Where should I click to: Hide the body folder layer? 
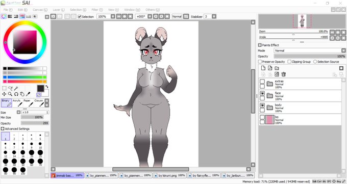coord(262,106)
